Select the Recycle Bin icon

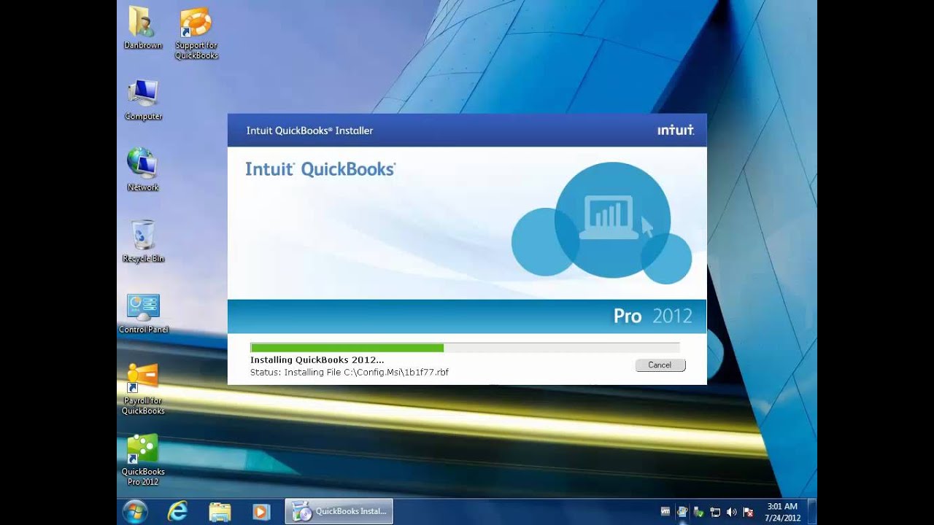(x=143, y=241)
